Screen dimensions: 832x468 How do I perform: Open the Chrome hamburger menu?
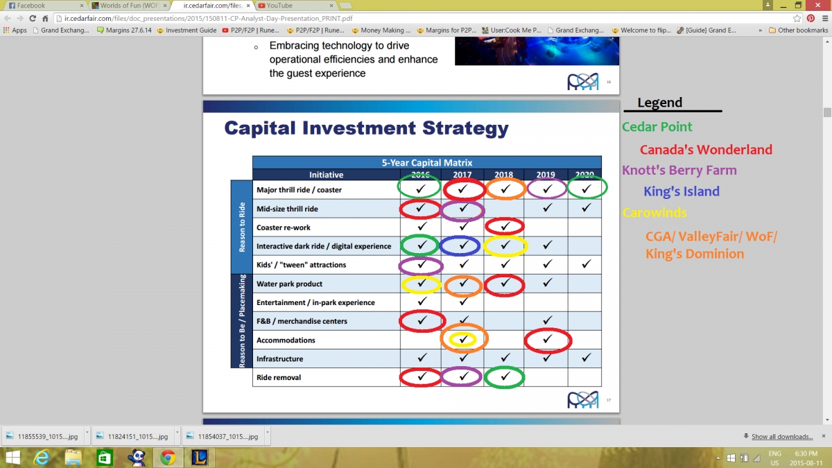click(824, 18)
